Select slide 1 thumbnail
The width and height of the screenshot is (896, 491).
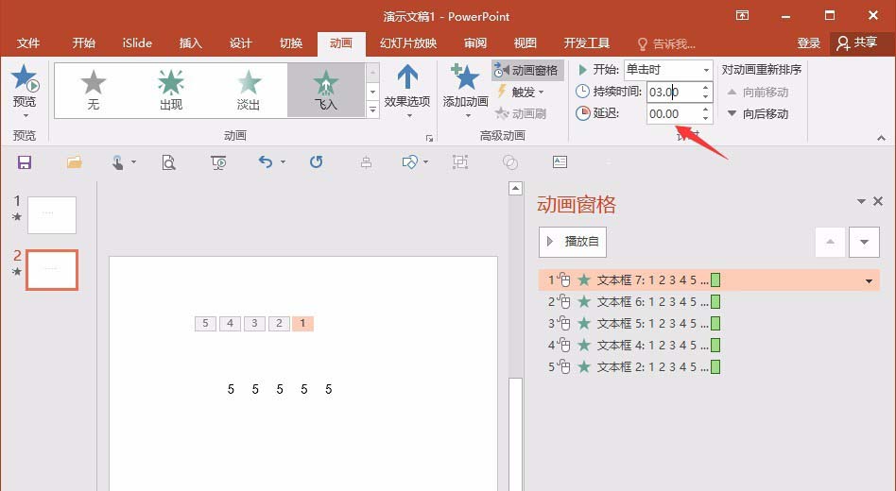pos(52,214)
